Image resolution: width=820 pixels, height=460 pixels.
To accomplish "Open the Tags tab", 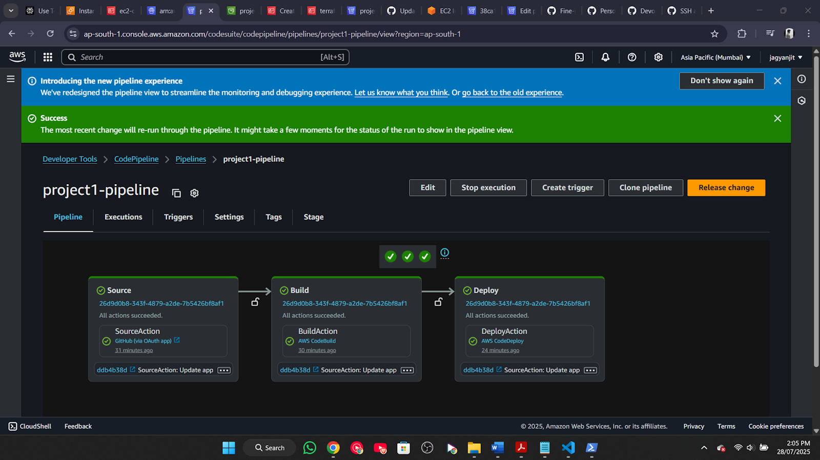I will tap(274, 217).
